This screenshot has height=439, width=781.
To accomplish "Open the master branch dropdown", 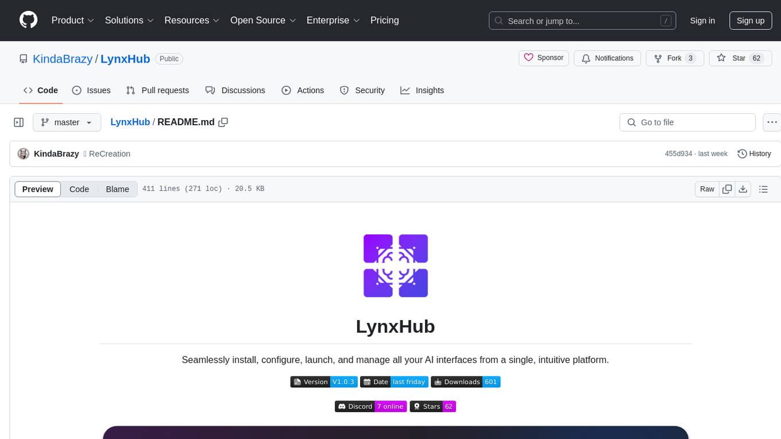I will [67, 122].
